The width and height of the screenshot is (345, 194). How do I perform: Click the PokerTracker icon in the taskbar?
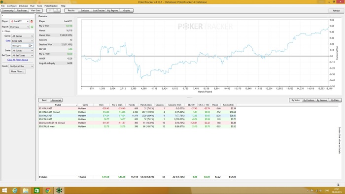click(59, 191)
